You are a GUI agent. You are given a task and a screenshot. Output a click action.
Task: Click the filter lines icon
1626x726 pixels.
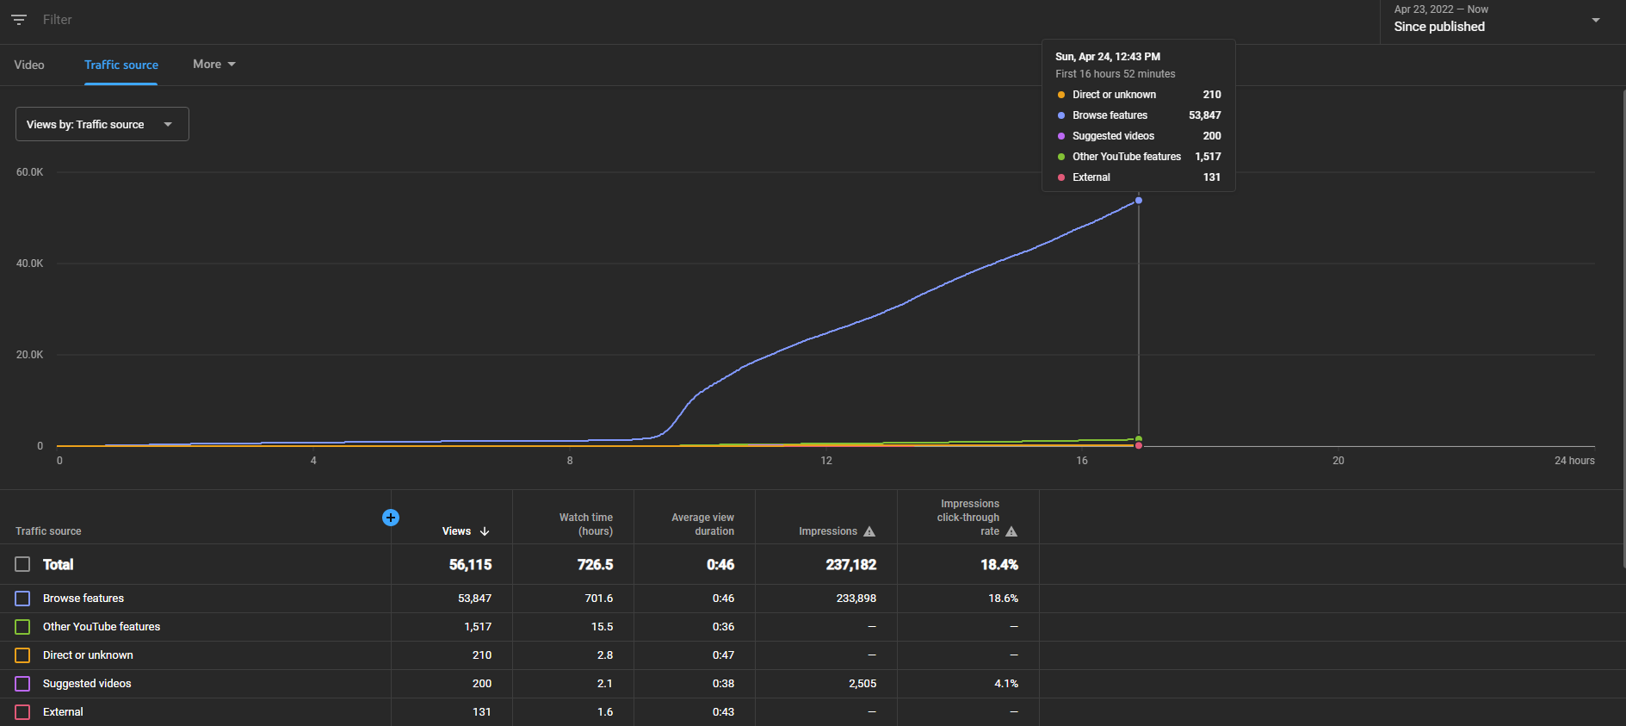[19, 20]
